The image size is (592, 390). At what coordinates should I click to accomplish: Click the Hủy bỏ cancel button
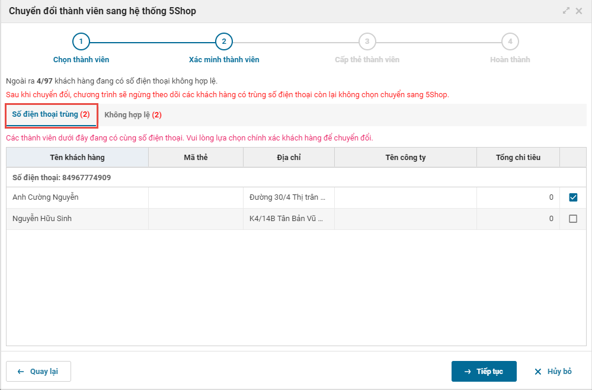(x=553, y=372)
